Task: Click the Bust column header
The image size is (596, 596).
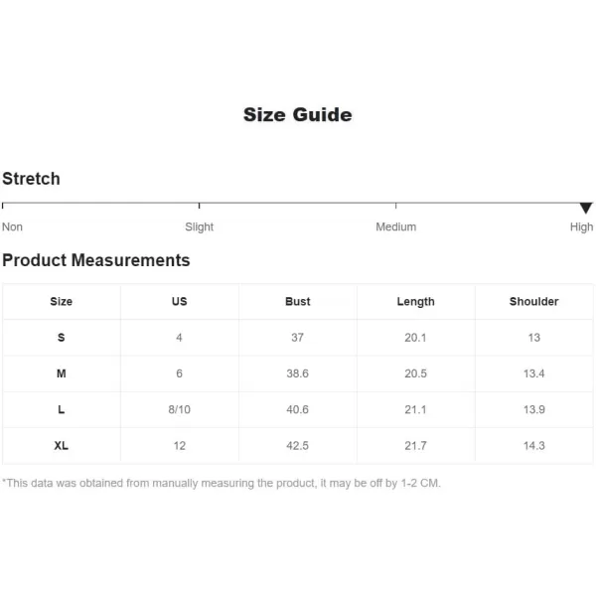Action: [x=298, y=301]
